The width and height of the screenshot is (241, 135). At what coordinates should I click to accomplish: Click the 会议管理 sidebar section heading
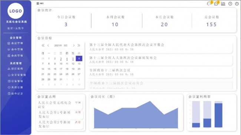click(16, 38)
